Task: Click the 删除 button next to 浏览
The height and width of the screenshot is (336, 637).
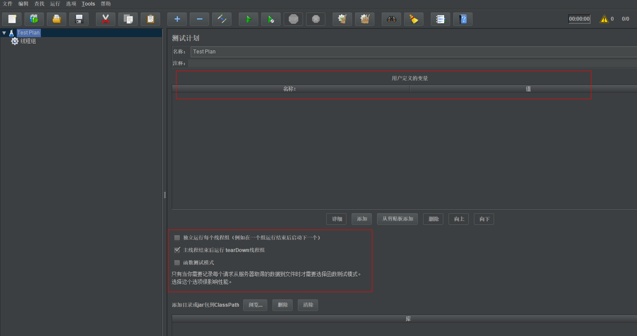Action: click(x=282, y=305)
